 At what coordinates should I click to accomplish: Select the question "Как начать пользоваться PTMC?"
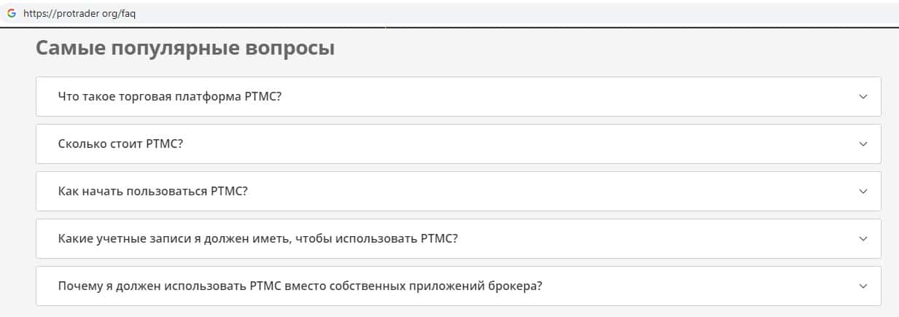(x=153, y=191)
